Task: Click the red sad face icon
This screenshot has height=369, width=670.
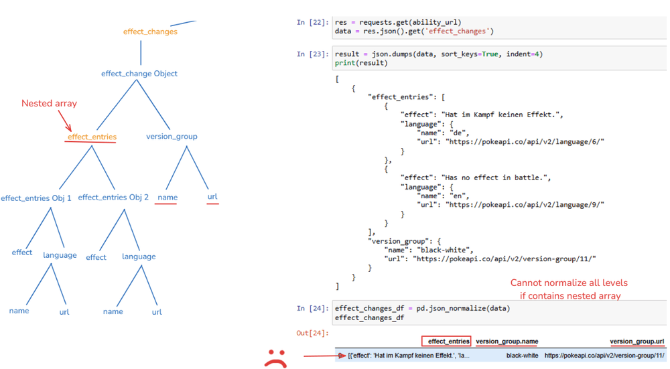Action: (275, 358)
